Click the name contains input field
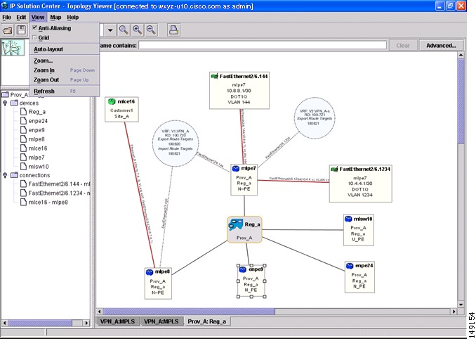 [x=263, y=46]
